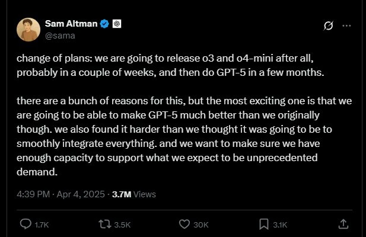Click the reply speech bubble icon

(x=26, y=224)
